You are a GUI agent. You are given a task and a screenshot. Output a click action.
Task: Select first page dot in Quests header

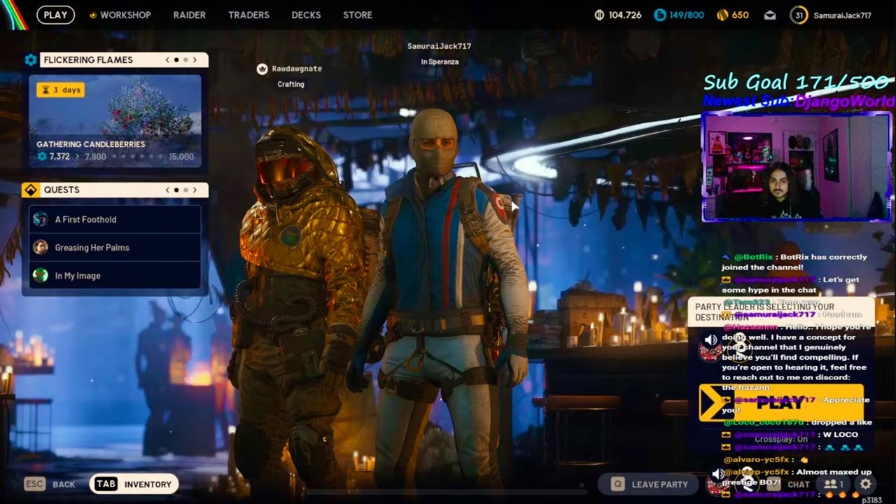click(x=176, y=190)
